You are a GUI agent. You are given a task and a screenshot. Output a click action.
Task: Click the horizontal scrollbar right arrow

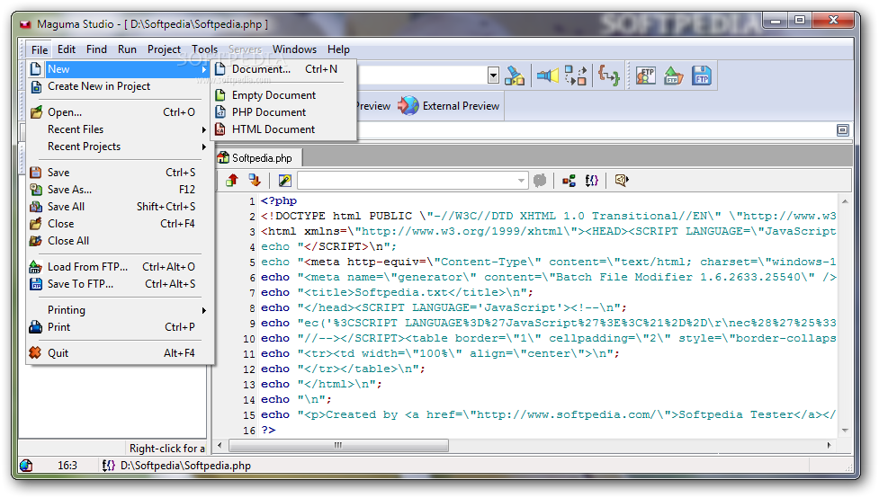pyautogui.click(x=830, y=445)
